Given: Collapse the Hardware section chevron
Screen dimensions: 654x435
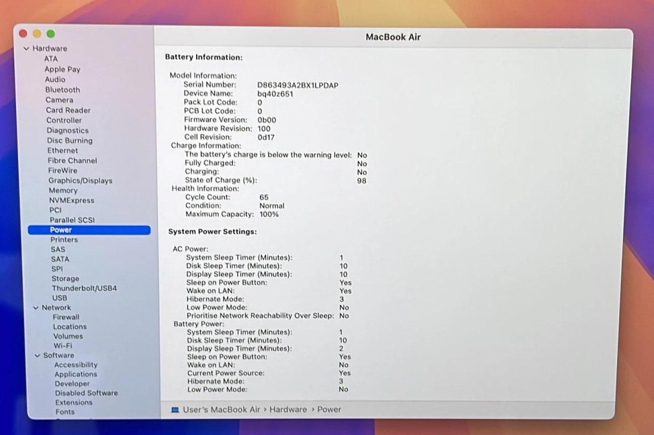Looking at the screenshot, I should (x=26, y=48).
